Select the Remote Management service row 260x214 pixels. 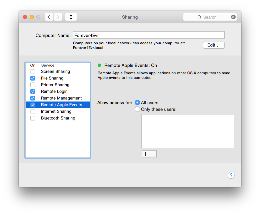(x=58, y=98)
